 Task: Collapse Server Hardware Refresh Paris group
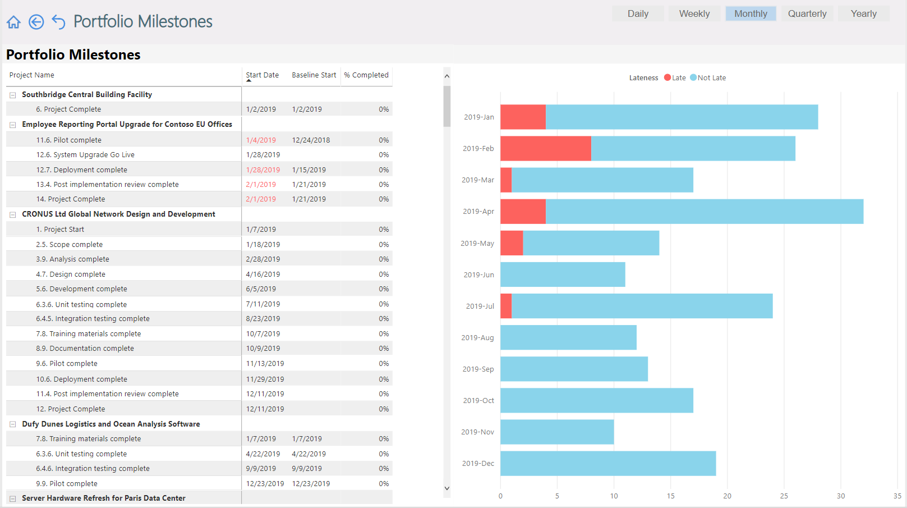[x=12, y=498]
